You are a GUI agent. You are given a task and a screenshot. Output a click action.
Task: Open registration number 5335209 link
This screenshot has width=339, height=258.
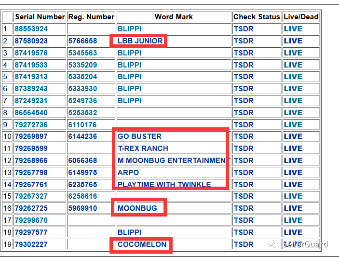click(82, 65)
